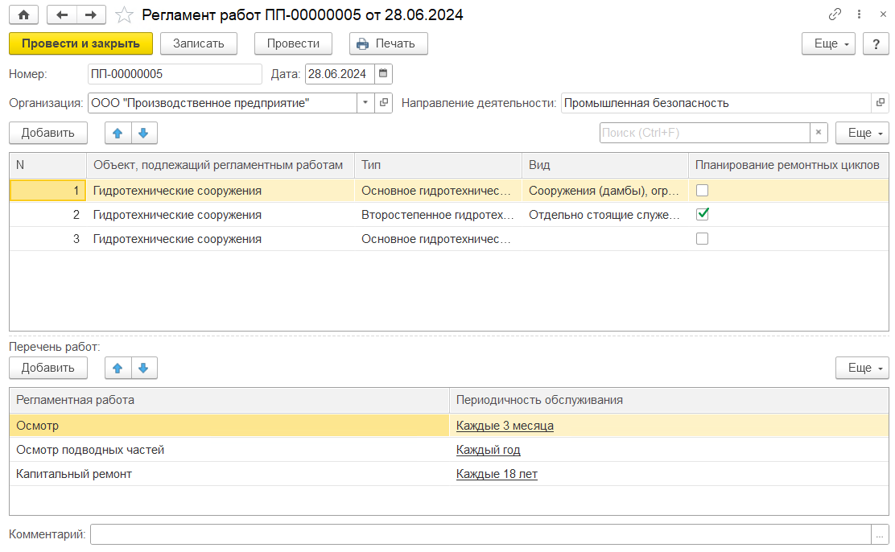
Task: Open the Каждые 3 месяца periodicity link
Action: coord(505,426)
